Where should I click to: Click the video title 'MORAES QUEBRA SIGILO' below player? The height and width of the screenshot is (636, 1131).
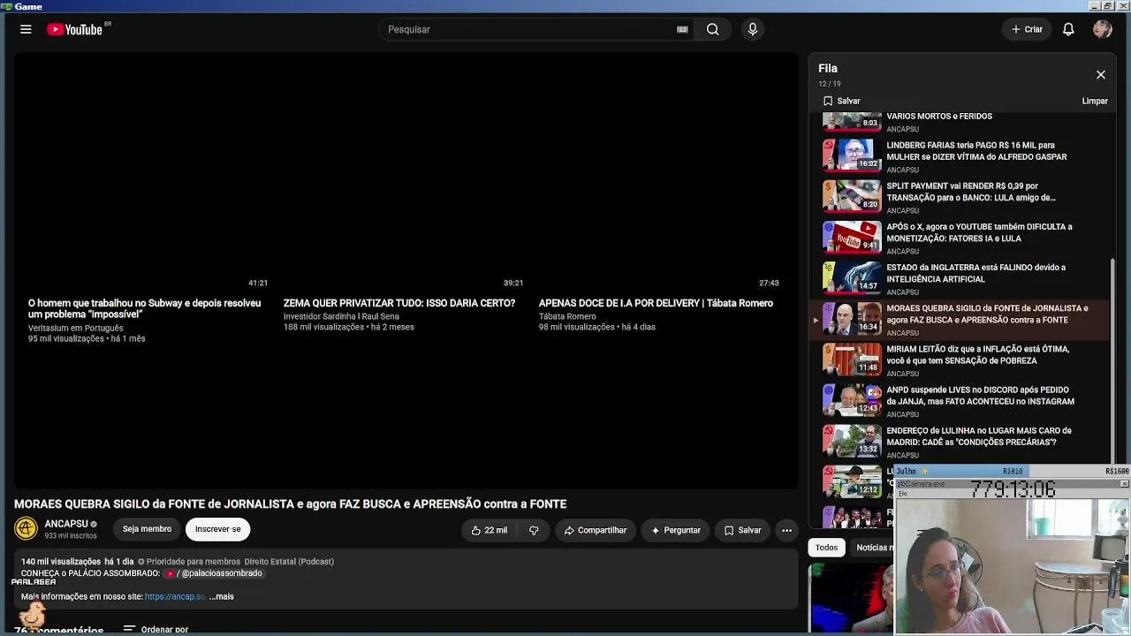pos(290,503)
